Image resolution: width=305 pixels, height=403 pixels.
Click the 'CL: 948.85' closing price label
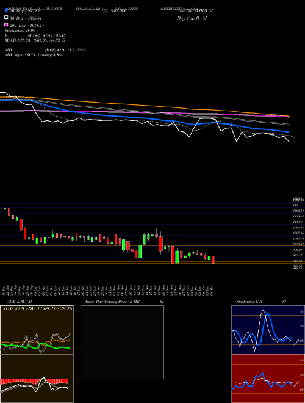click(113, 11)
